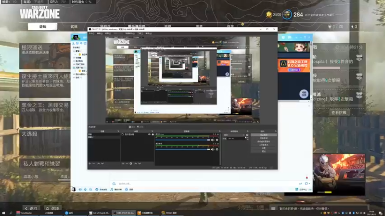This screenshot has height=216, width=385.
Task: Click Exit button in OBS Controls
Action: pyautogui.click(x=264, y=151)
